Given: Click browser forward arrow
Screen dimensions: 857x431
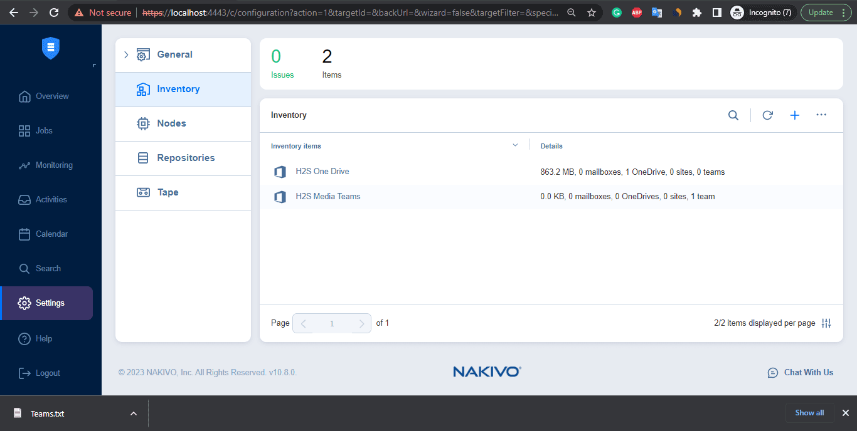Looking at the screenshot, I should click(x=34, y=13).
